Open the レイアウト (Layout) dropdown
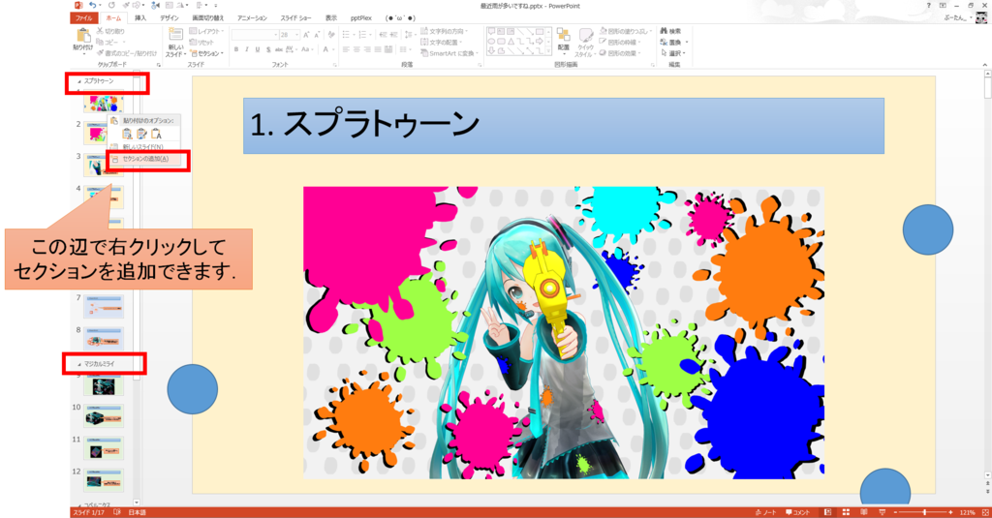992x518 pixels. 205,31
